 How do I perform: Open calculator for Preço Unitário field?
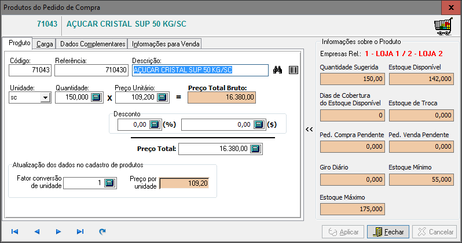(162, 97)
